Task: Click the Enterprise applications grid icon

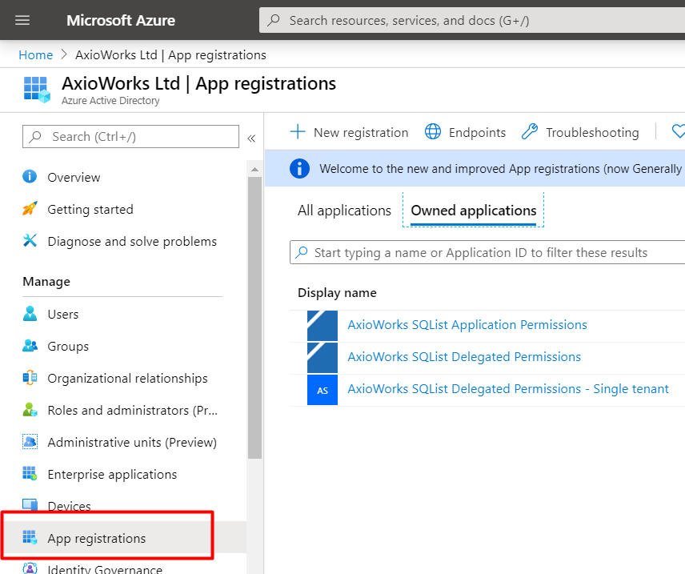Action: [x=30, y=473]
